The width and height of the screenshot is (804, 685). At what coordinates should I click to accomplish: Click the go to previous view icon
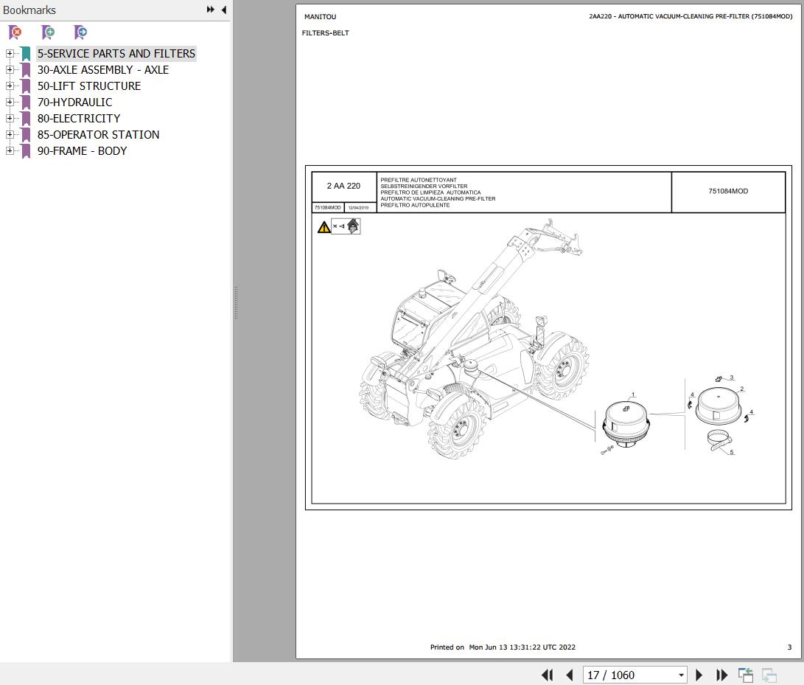[746, 675]
